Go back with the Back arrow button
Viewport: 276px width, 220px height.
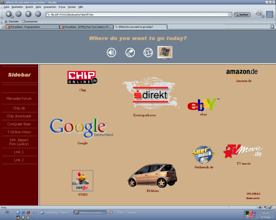pyautogui.click(x=8, y=14)
